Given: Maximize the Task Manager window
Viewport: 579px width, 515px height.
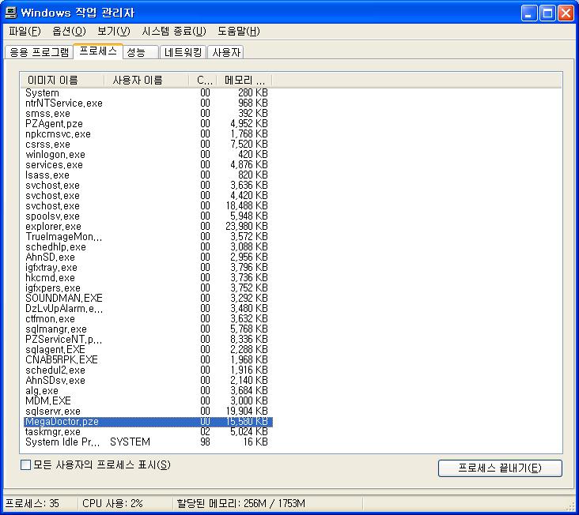Looking at the screenshot, I should 547,13.
